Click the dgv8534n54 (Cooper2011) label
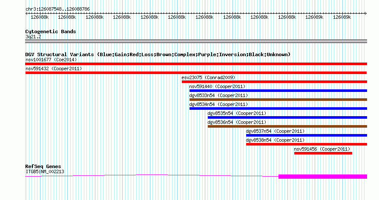The width and height of the screenshot is (379, 200). tap(218, 104)
